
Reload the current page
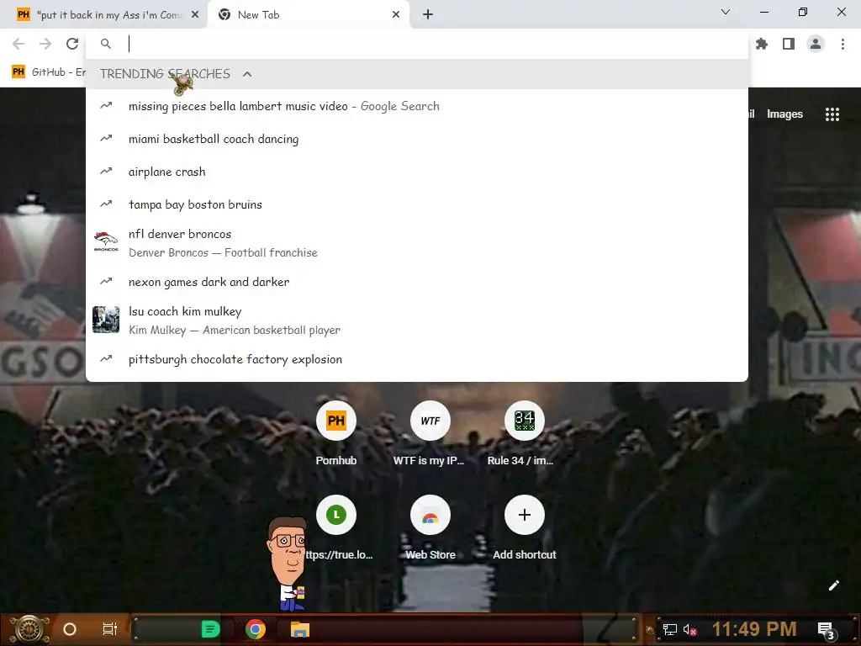[72, 44]
